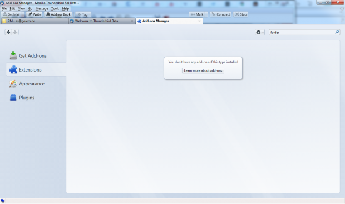Image resolution: width=345 pixels, height=204 pixels.
Task: Click the Write message button
Action: click(34, 14)
